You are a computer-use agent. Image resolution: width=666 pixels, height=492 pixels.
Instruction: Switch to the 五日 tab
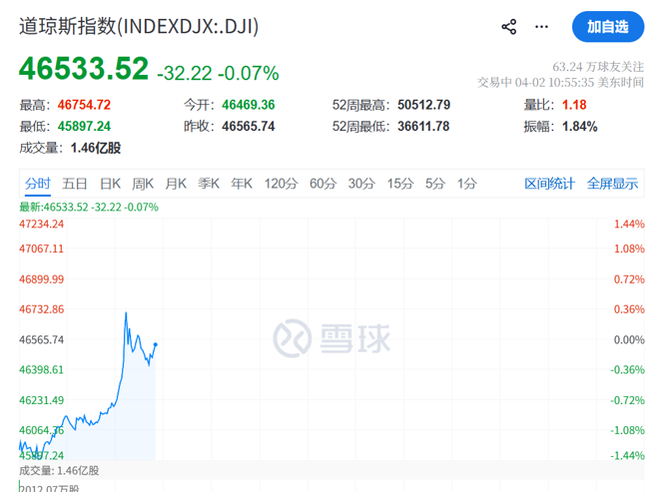pyautogui.click(x=75, y=184)
